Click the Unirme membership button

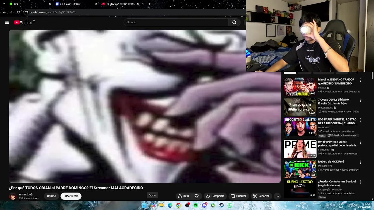click(51, 196)
